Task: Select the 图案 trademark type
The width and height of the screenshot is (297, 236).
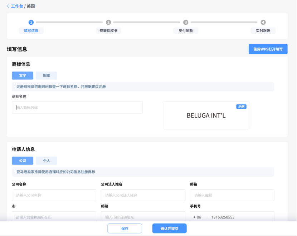Action: (47, 75)
